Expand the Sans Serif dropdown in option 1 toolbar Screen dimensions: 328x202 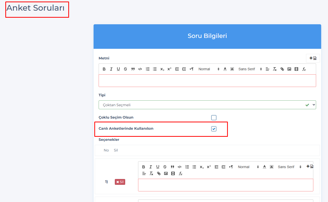(290, 167)
